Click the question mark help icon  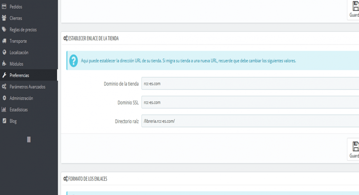73,61
